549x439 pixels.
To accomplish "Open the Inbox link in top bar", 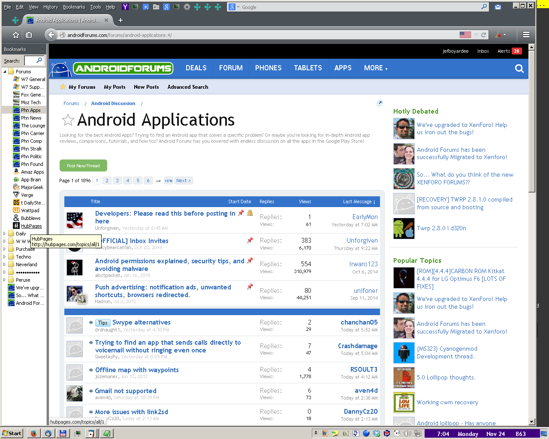I will [483, 51].
